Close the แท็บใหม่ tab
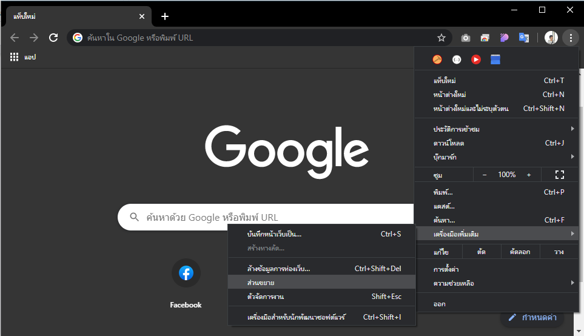 coord(141,16)
